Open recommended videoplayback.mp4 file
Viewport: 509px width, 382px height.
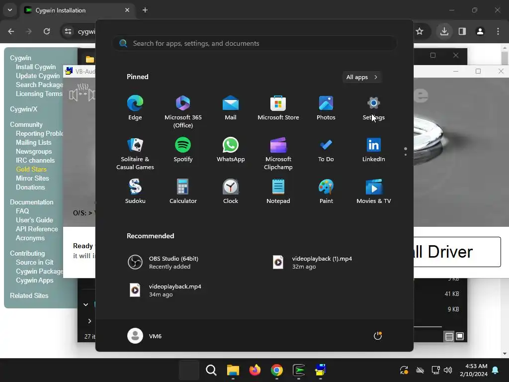click(165, 290)
